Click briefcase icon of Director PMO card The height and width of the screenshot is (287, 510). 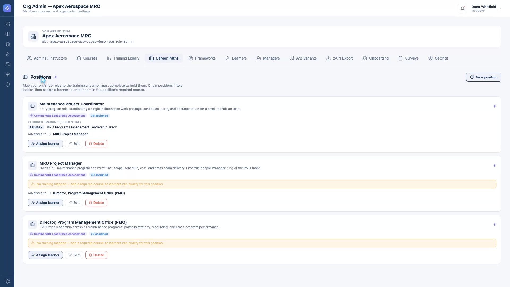(x=32, y=224)
